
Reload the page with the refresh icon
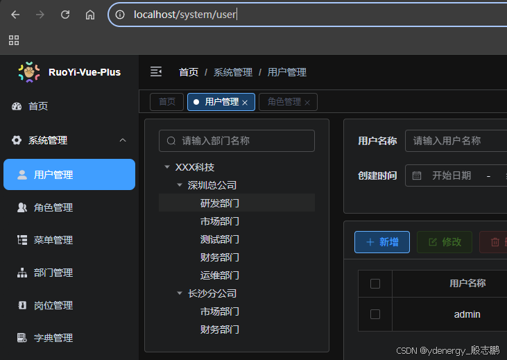tap(65, 15)
